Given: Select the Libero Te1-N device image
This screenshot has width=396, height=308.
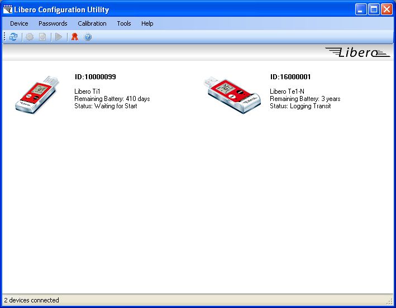Looking at the screenshot, I should pos(232,95).
